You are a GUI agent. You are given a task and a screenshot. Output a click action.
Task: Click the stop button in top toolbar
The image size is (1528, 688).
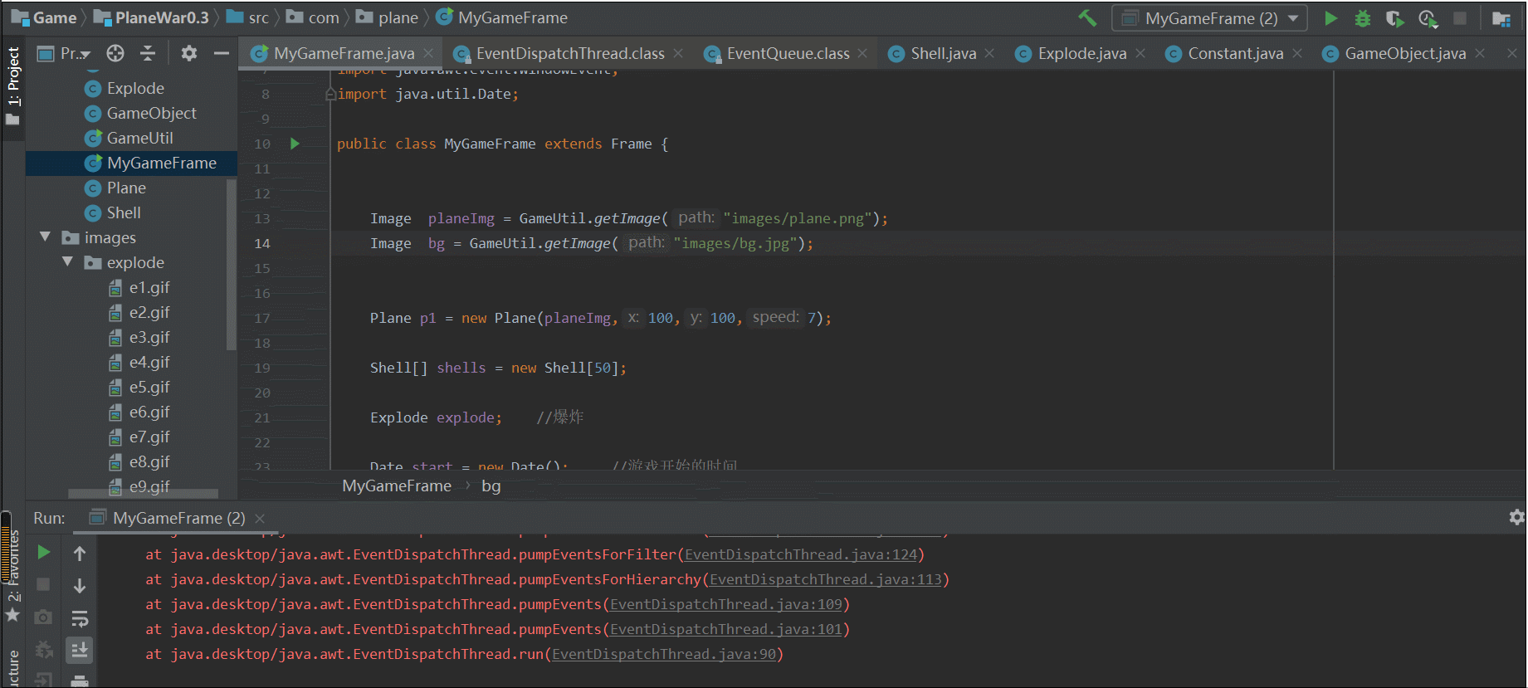[1460, 18]
